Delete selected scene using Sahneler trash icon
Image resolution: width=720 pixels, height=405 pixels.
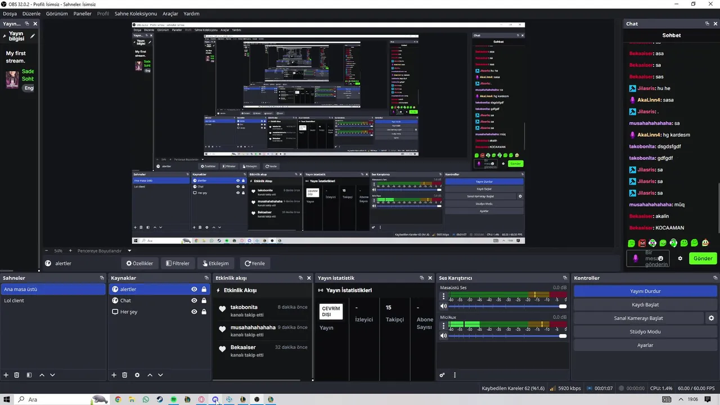(x=17, y=375)
